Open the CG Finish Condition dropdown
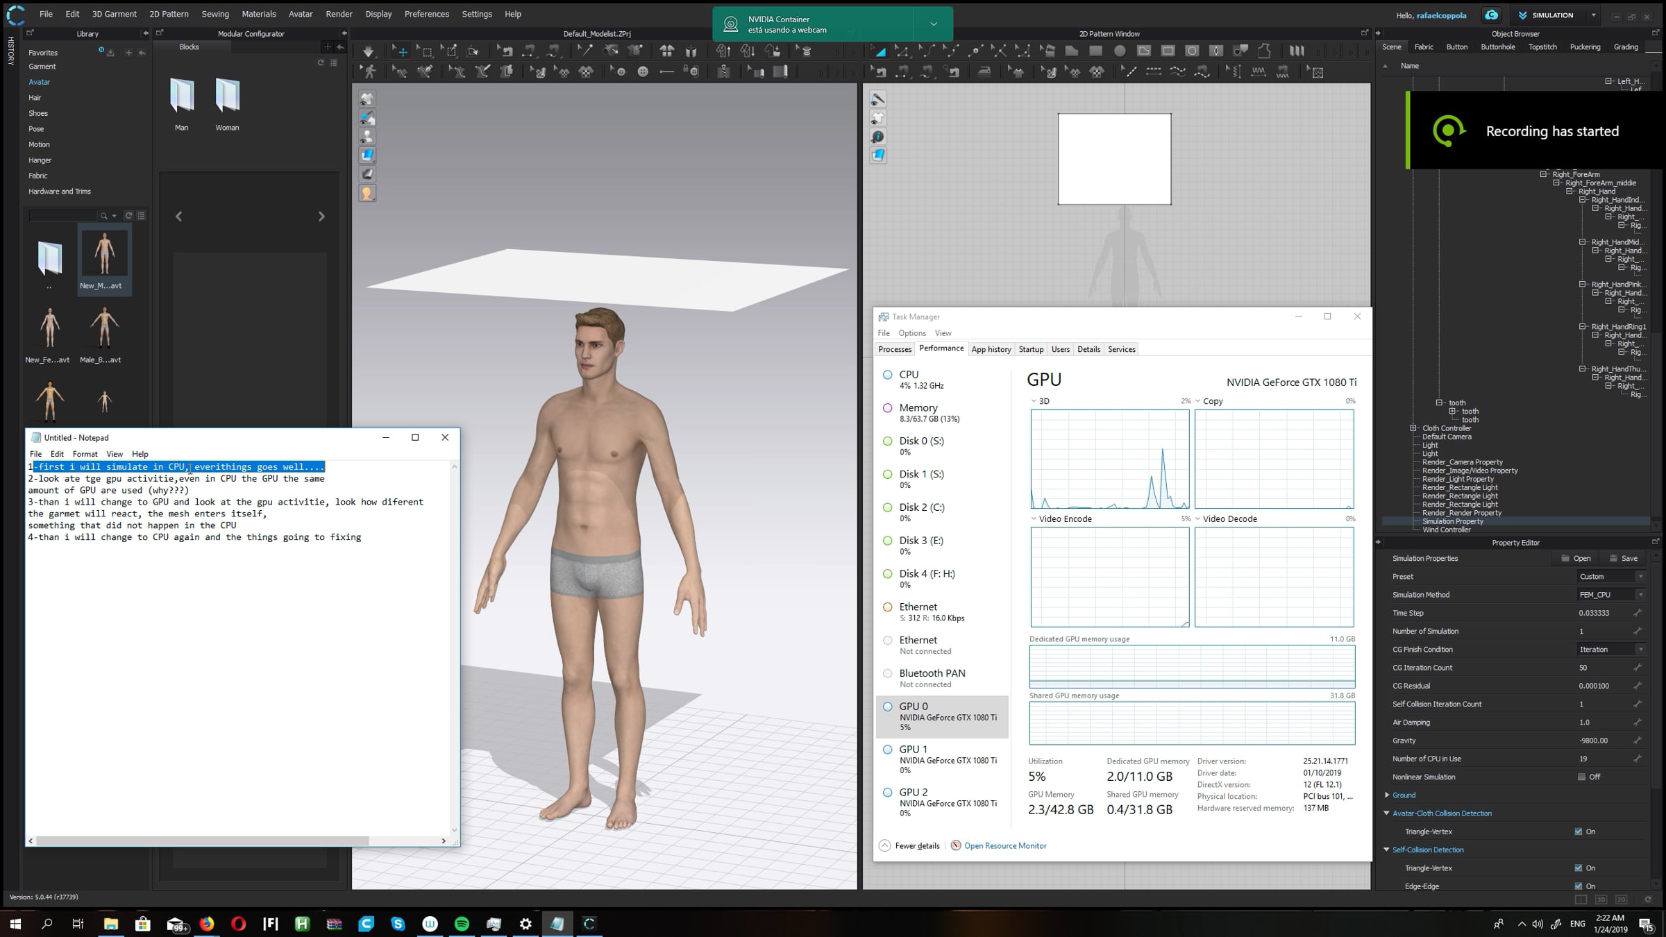Screen dimensions: 1666x937 tap(1611, 650)
